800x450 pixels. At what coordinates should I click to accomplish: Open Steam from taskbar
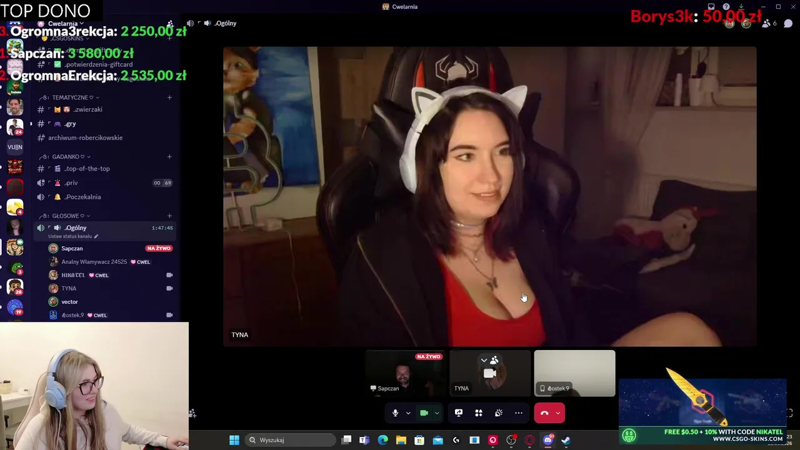pyautogui.click(x=566, y=440)
